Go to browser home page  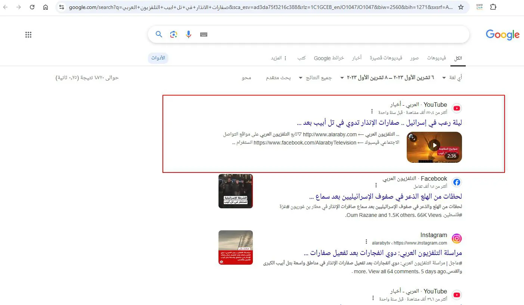[46, 7]
